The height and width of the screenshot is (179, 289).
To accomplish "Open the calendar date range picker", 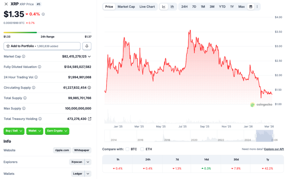I will click(x=251, y=7).
